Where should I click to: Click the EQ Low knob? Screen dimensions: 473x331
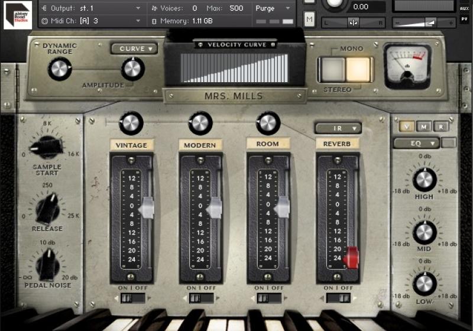425,284
